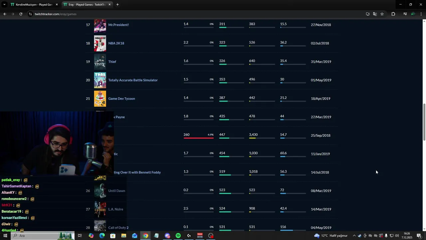This screenshot has width=426, height=240.
Task: Show hidden system tray icons chevron
Action: (x=354, y=236)
